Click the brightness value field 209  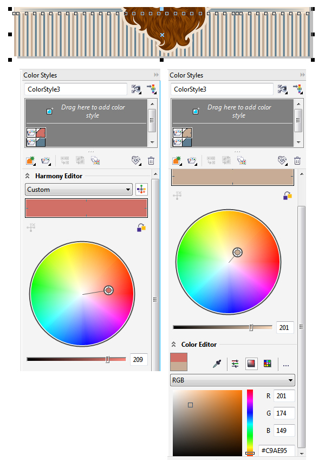pyautogui.click(x=139, y=359)
